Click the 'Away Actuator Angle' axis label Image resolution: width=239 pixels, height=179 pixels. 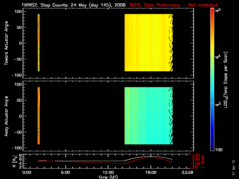6,116
